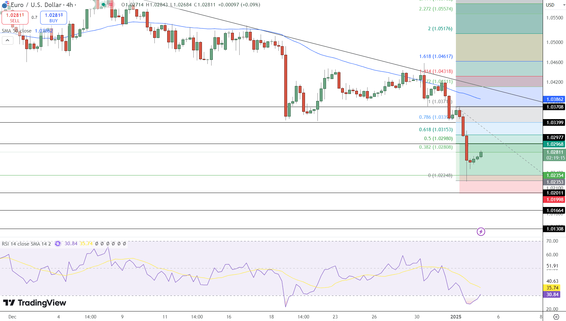
Task: Collapse the indicator legend with the arrow button
Action: click(x=7, y=40)
